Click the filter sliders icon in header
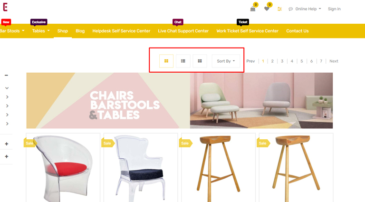Viewport: 365px width, 202px height. 279,9
